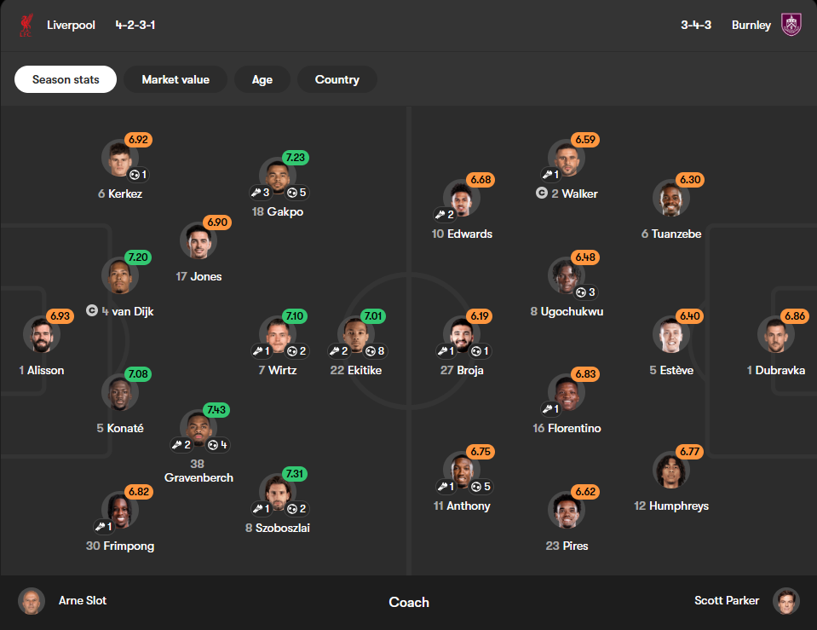Switch to the Country tab
The height and width of the screenshot is (630, 817).
tap(337, 79)
